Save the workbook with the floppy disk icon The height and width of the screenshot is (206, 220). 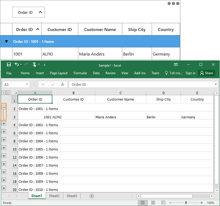[x=9, y=64]
